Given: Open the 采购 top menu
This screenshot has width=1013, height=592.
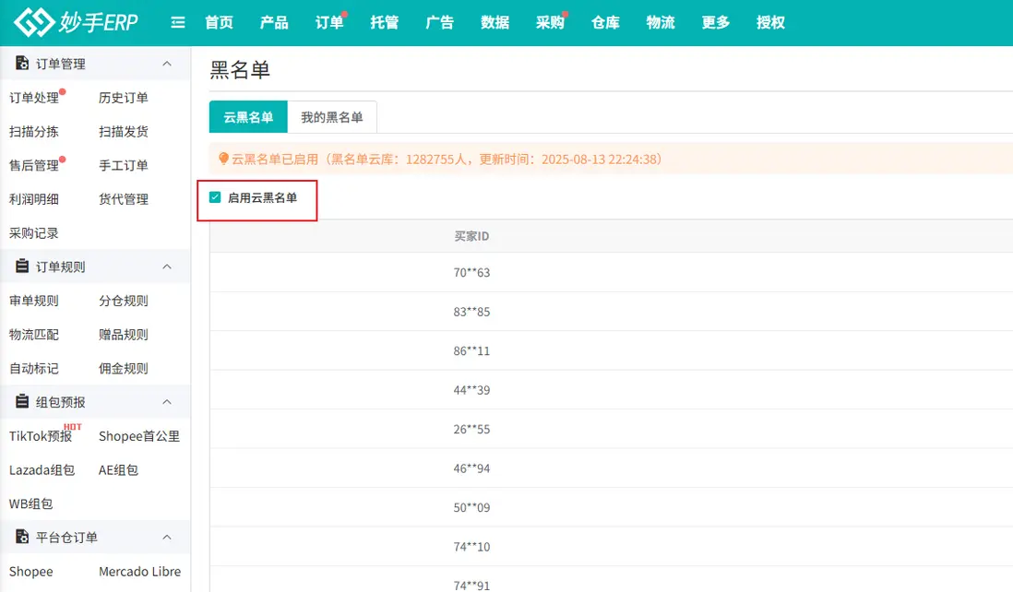Looking at the screenshot, I should click(549, 23).
